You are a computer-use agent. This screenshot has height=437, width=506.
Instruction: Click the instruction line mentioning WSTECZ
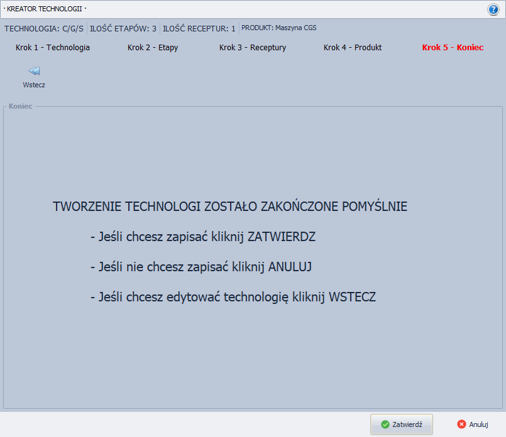pos(233,297)
